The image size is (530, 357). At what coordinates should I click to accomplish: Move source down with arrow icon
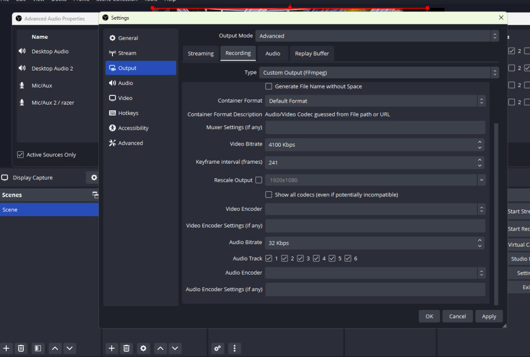click(x=175, y=348)
